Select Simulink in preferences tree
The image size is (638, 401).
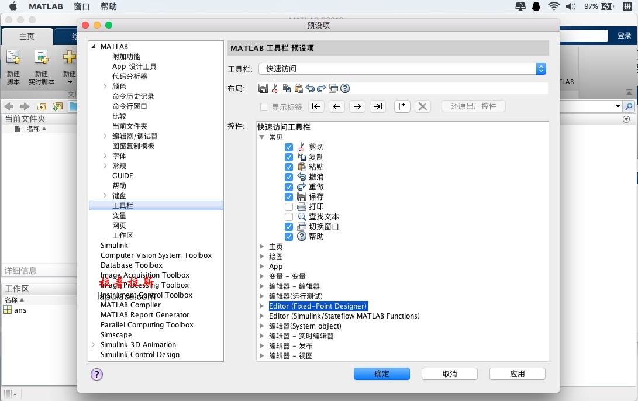pos(114,246)
